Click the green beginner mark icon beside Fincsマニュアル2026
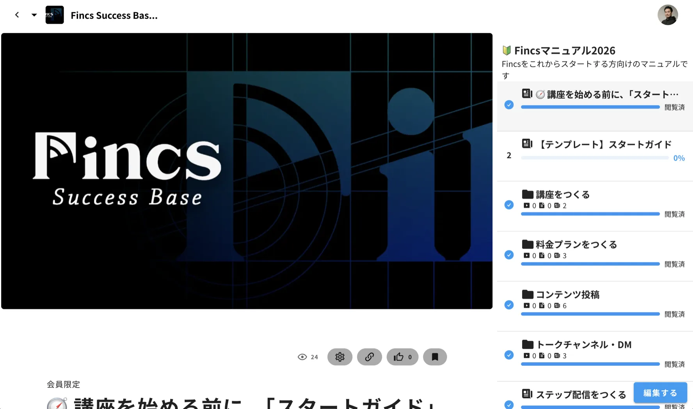 point(506,50)
